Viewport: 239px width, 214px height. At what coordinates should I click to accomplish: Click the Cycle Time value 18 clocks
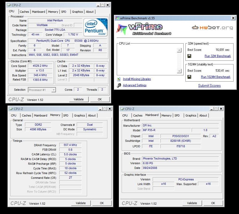(70, 168)
